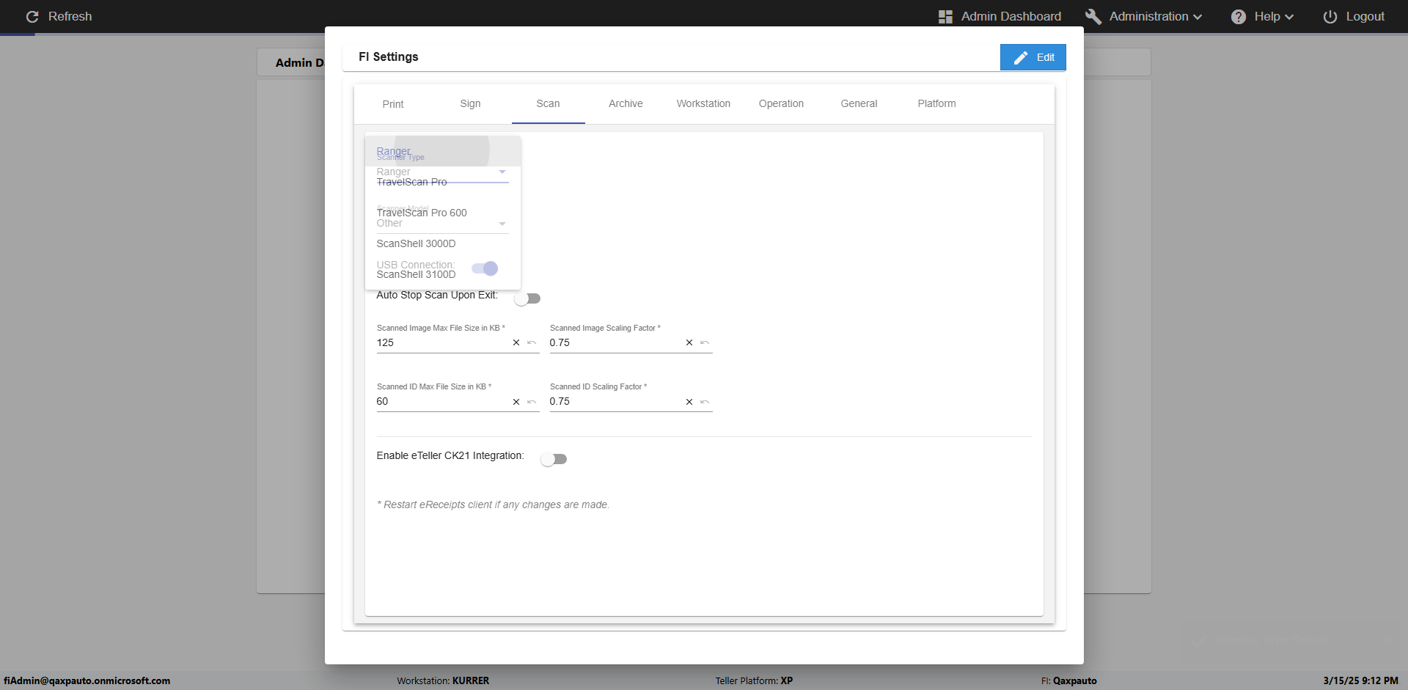The width and height of the screenshot is (1408, 690).
Task: Click the Administration wrench icon
Action: [x=1093, y=16]
